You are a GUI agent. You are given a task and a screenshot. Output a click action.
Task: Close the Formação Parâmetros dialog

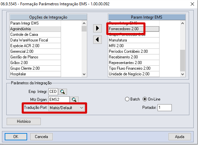coord(192,4)
